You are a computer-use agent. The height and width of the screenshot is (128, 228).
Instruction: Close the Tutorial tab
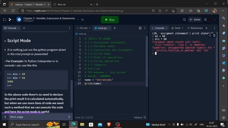click(x=18, y=28)
